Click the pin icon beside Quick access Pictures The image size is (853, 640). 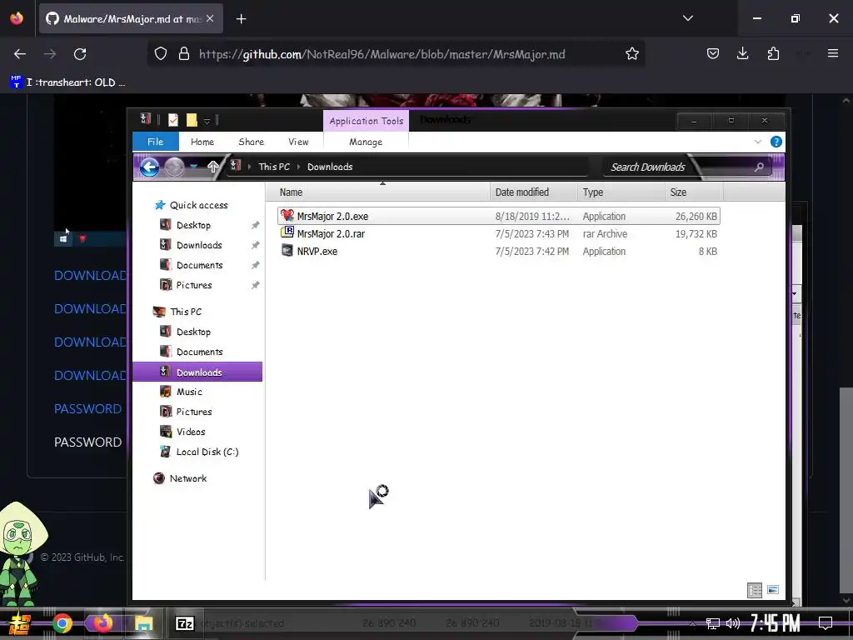(255, 285)
